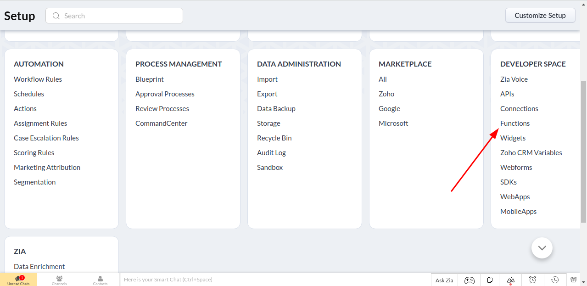
Task: Open SDKs in Developer Space
Action: click(509, 182)
